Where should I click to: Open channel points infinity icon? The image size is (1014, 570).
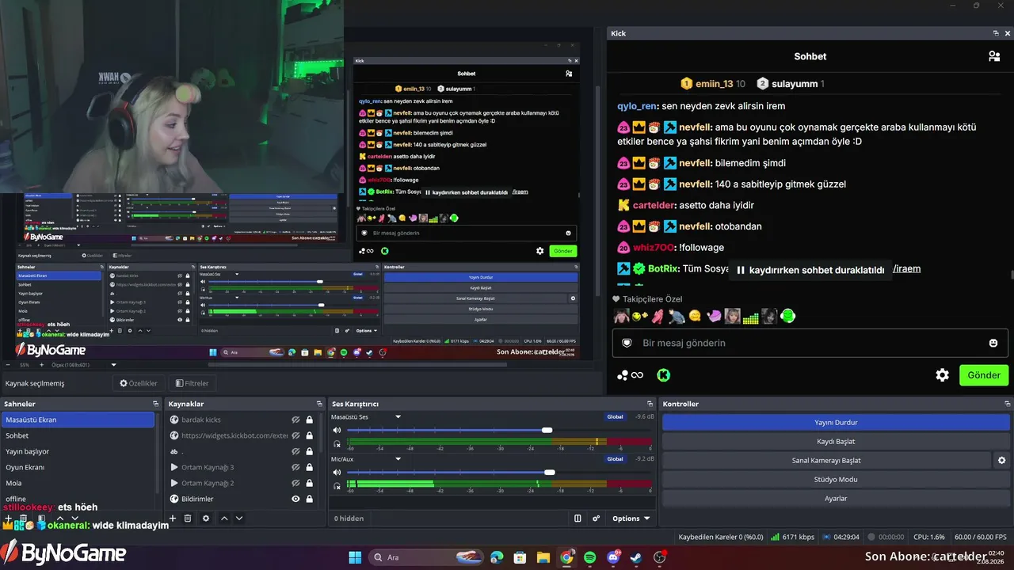pyautogui.click(x=631, y=375)
